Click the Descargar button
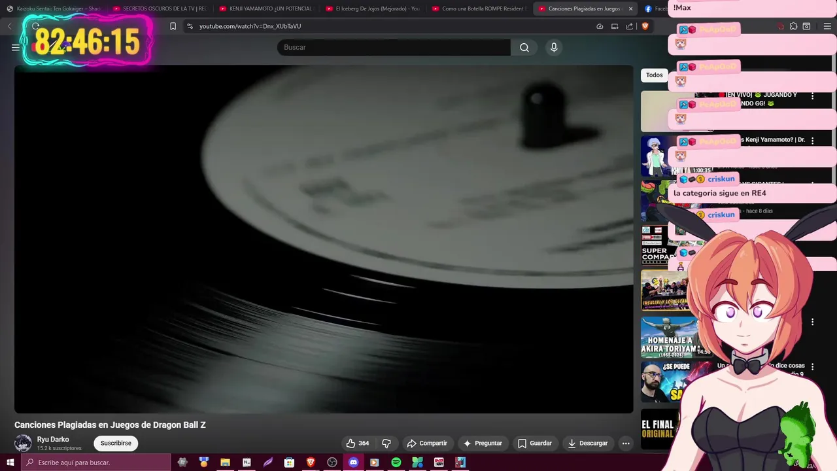 pos(587,443)
